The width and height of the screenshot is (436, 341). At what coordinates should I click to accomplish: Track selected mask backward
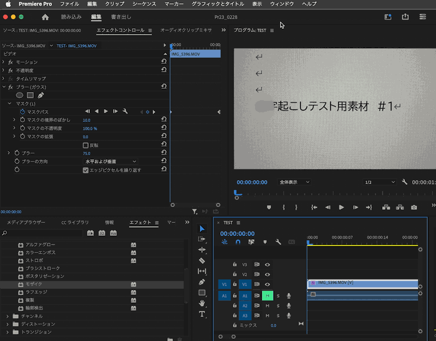click(x=96, y=112)
